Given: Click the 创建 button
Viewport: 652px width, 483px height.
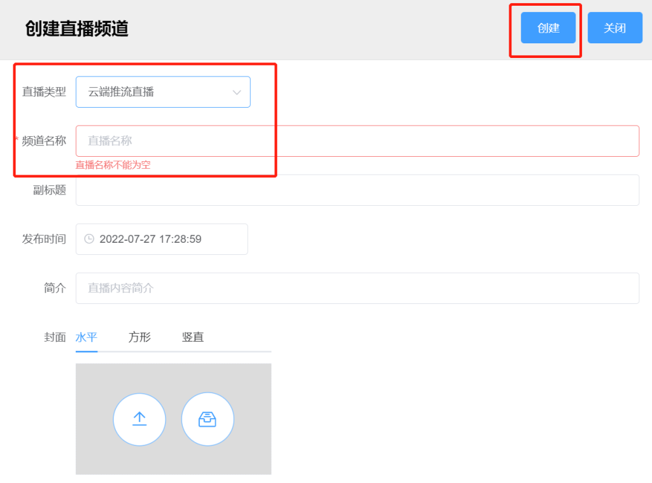Looking at the screenshot, I should pos(548,28).
